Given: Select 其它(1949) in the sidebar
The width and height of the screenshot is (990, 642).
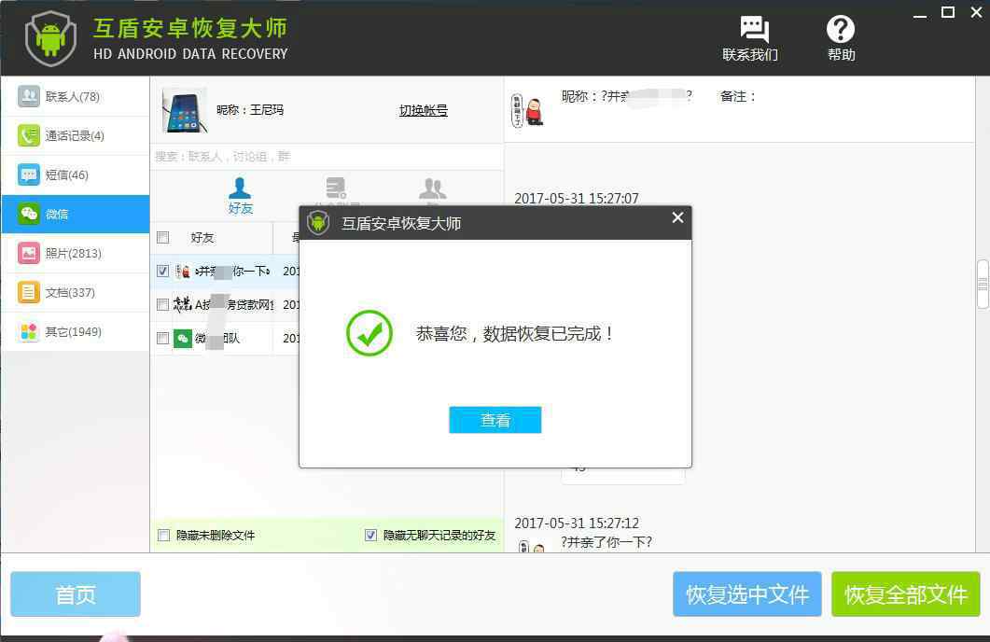Looking at the screenshot, I should pos(76,331).
